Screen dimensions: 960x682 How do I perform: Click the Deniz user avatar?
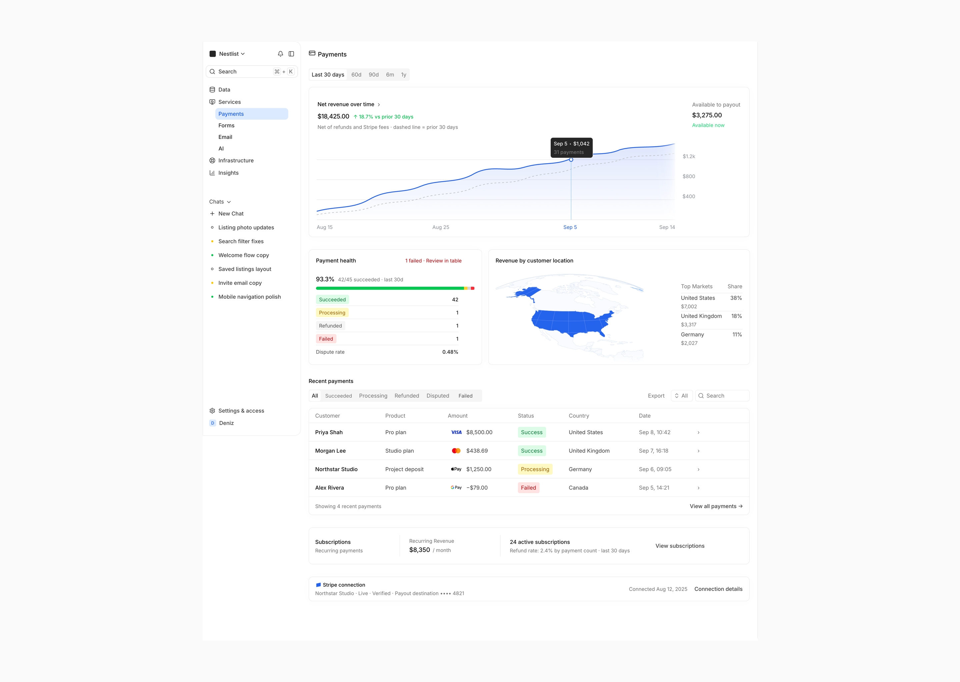click(x=213, y=423)
